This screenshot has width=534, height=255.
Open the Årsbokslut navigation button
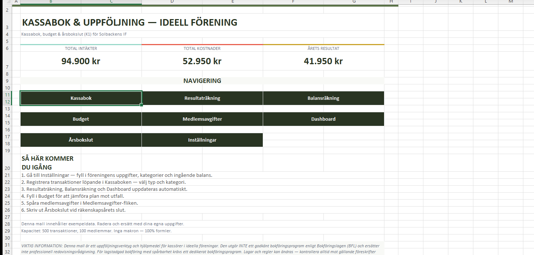pos(81,140)
